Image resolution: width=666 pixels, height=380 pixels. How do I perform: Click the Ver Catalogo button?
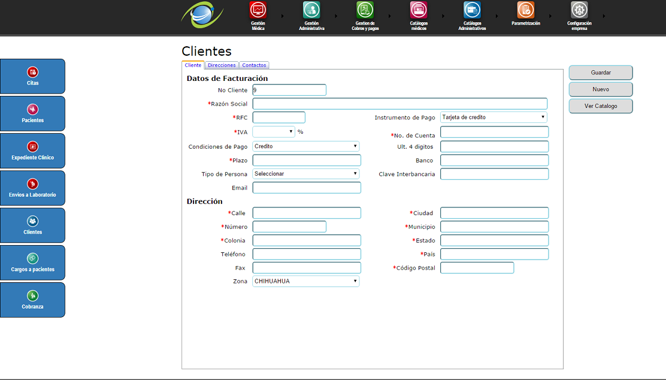click(x=601, y=106)
